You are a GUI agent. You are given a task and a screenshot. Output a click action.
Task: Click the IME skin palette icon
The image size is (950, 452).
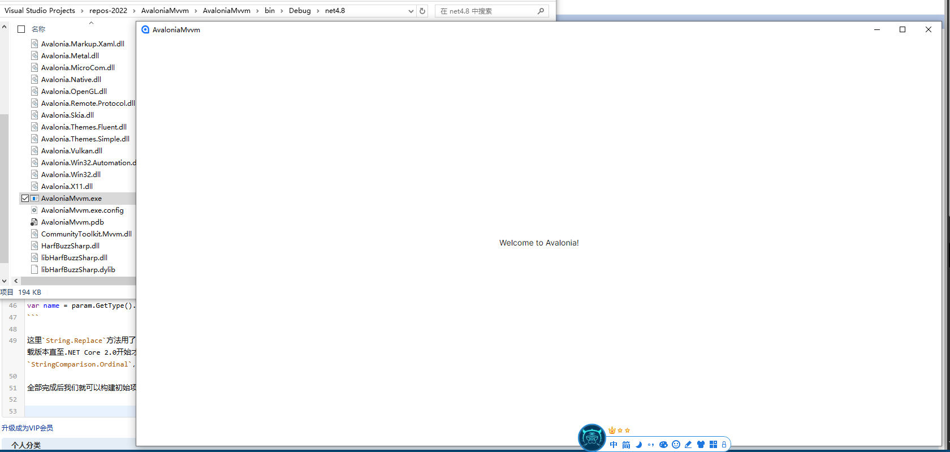pyautogui.click(x=663, y=445)
